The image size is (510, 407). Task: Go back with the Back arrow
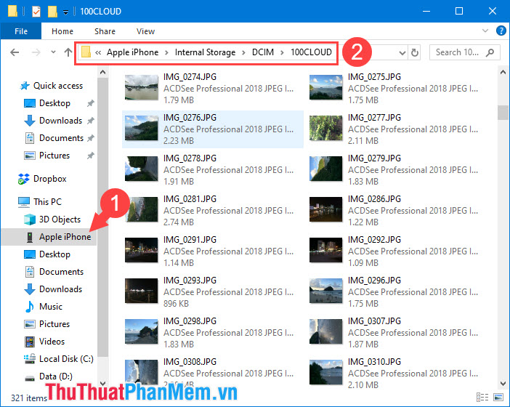click(x=15, y=52)
